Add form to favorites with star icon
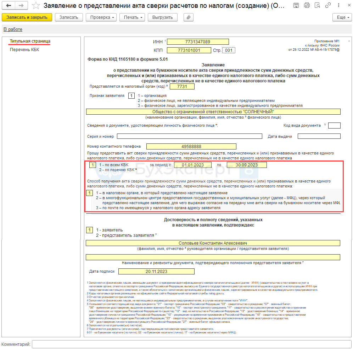The image size is (353, 349). [x=35, y=5]
